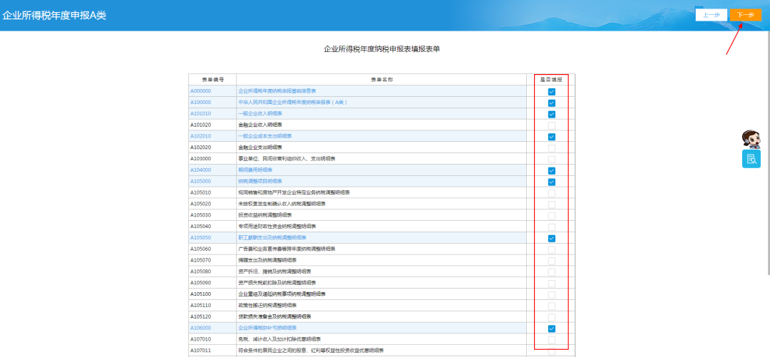Open the 企业所得税年度纳税申报基础信息表 link
The width and height of the screenshot is (770, 357).
(277, 91)
